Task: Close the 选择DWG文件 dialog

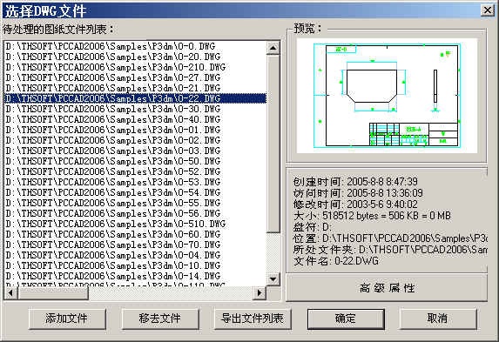Action: point(487,10)
